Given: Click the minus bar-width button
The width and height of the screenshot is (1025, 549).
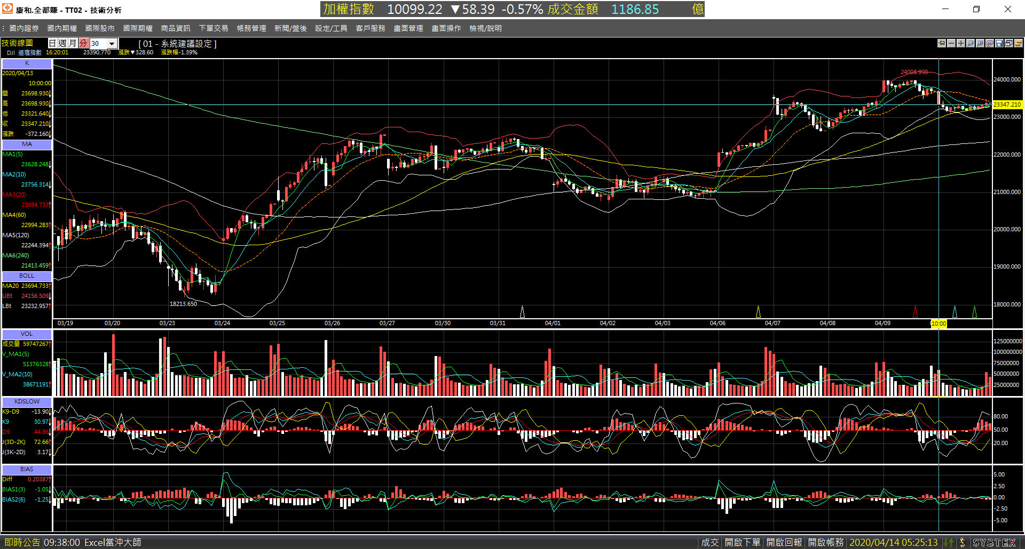Looking at the screenshot, I should 951,43.
